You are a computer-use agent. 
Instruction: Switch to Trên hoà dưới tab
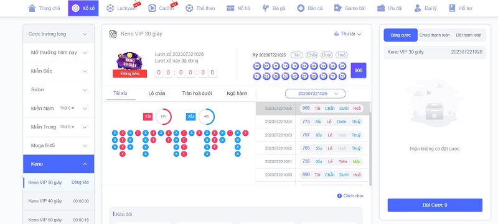tap(197, 93)
